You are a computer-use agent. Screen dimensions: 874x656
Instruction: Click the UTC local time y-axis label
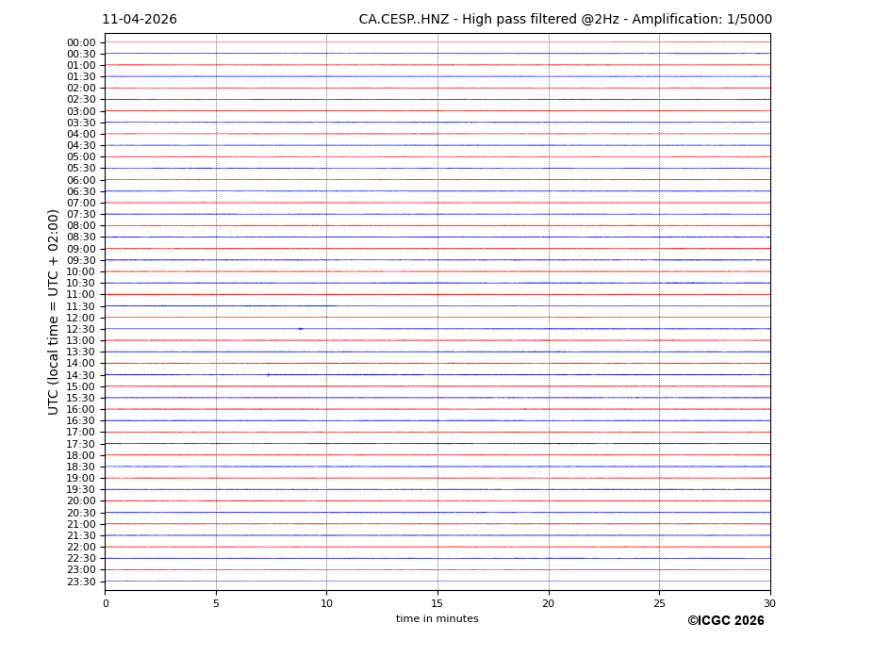pyautogui.click(x=55, y=312)
